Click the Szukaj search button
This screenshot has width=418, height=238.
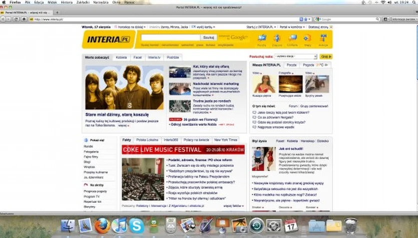(x=207, y=38)
